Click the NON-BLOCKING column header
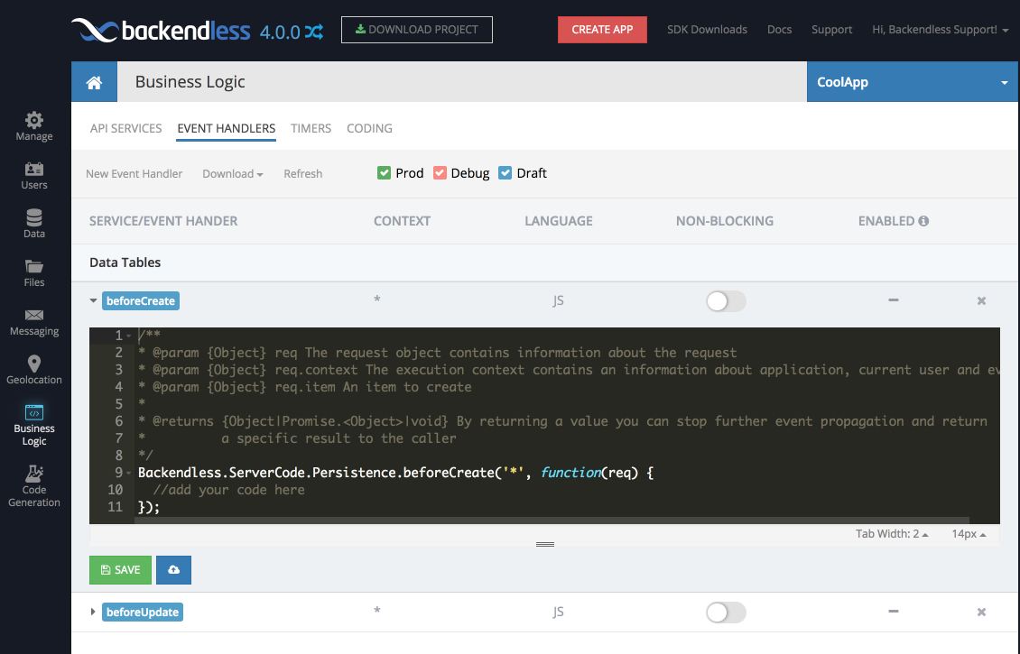This screenshot has height=654, width=1020. pyautogui.click(x=725, y=221)
